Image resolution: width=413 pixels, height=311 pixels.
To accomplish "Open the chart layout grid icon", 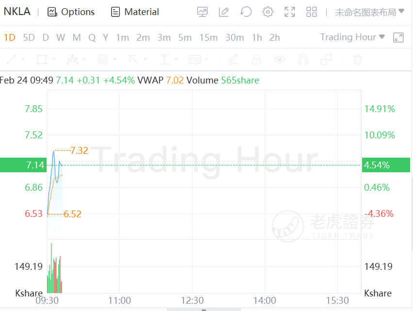I will (x=312, y=12).
